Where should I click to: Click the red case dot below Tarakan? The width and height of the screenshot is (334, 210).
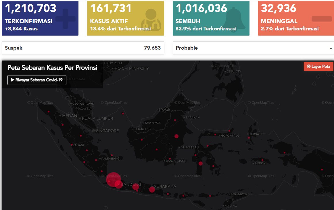(175, 120)
